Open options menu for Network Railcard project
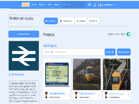Viewport: 139px width, 104px height. (x=69, y=95)
